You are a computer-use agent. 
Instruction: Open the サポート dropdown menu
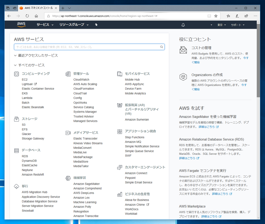click(x=238, y=25)
